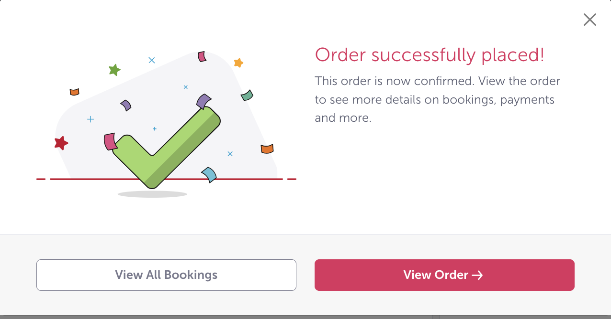Click the order confirmation description text
This screenshot has width=611, height=319.
click(437, 99)
